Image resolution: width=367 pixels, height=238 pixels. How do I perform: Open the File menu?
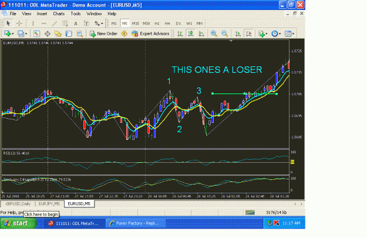(13, 14)
